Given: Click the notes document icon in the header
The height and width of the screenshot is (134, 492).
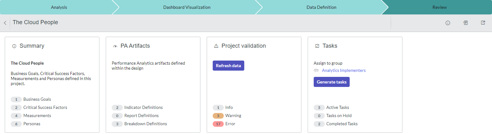Looking at the screenshot, I should point(465,23).
